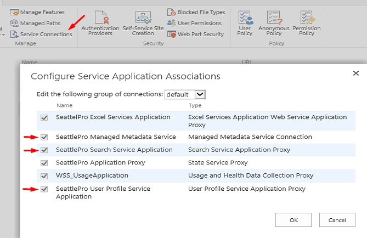Click 'WSS_UsageApplication' text
This screenshot has width=367, height=238.
92,175
